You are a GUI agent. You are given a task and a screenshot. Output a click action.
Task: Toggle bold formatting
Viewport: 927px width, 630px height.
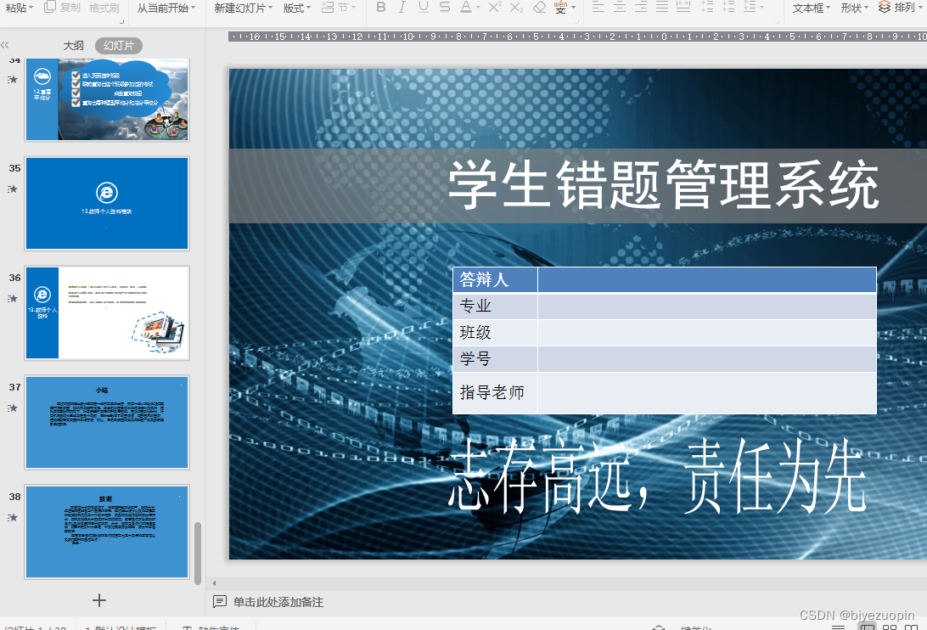tap(381, 8)
